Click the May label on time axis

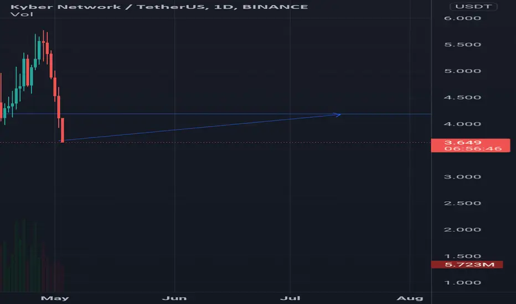click(55, 298)
